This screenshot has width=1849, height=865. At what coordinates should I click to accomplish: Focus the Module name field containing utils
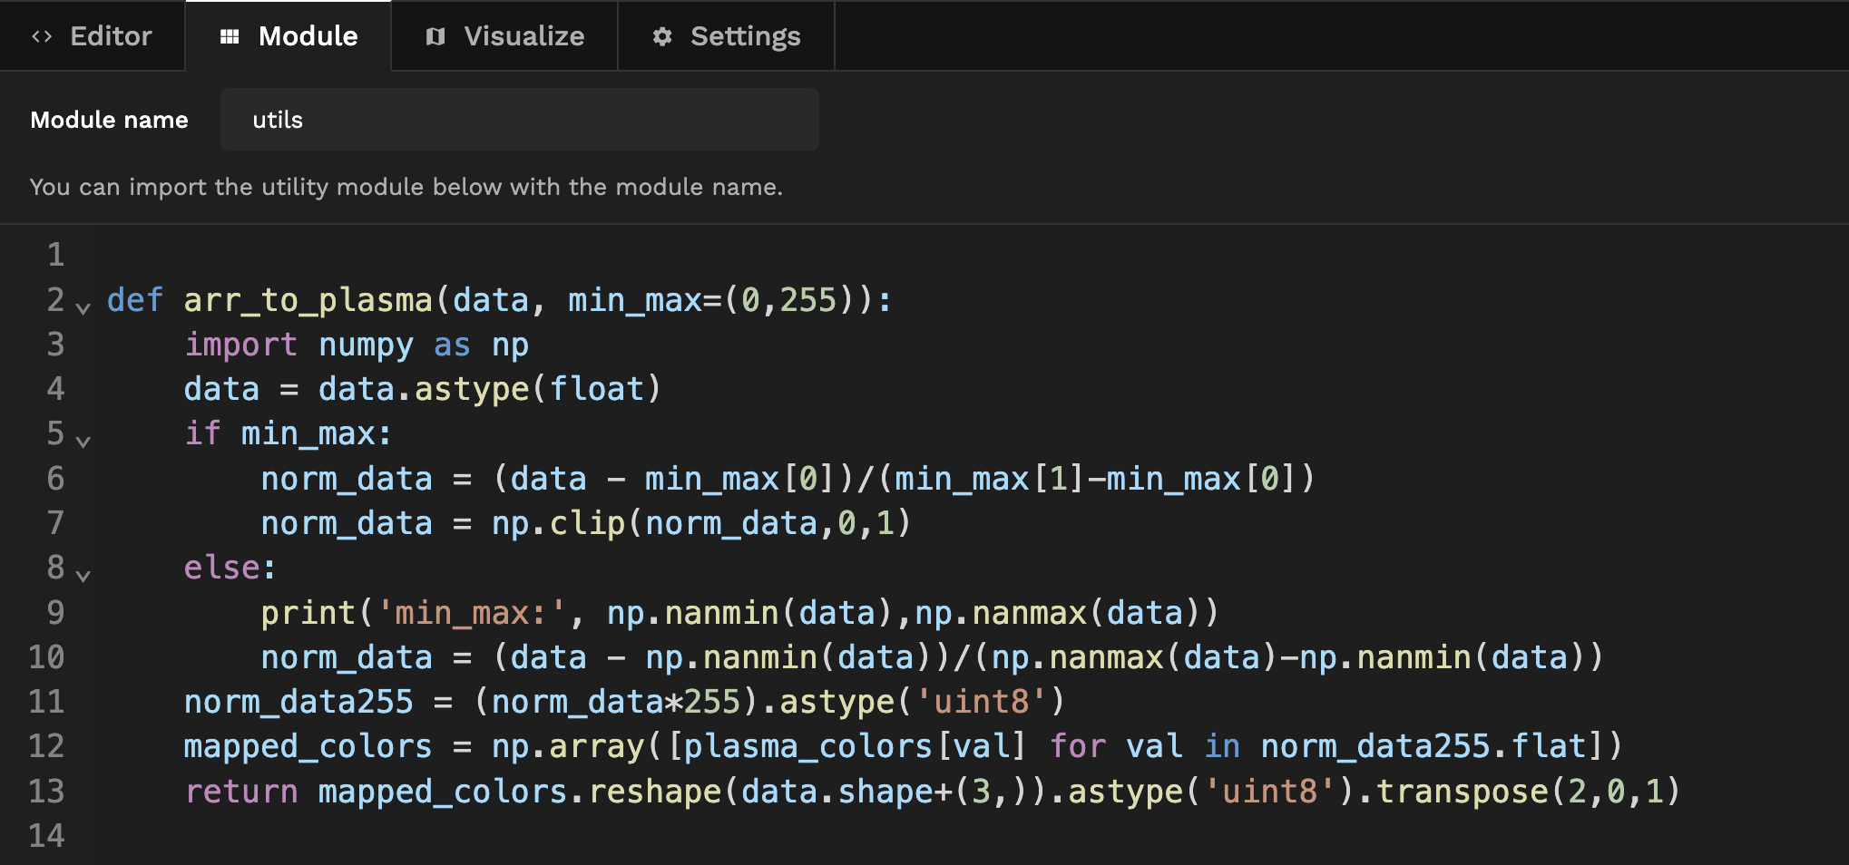pyautogui.click(x=519, y=120)
